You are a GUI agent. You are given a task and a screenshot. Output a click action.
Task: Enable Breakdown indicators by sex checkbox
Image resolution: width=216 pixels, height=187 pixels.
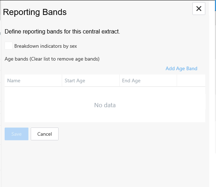click(x=9, y=46)
